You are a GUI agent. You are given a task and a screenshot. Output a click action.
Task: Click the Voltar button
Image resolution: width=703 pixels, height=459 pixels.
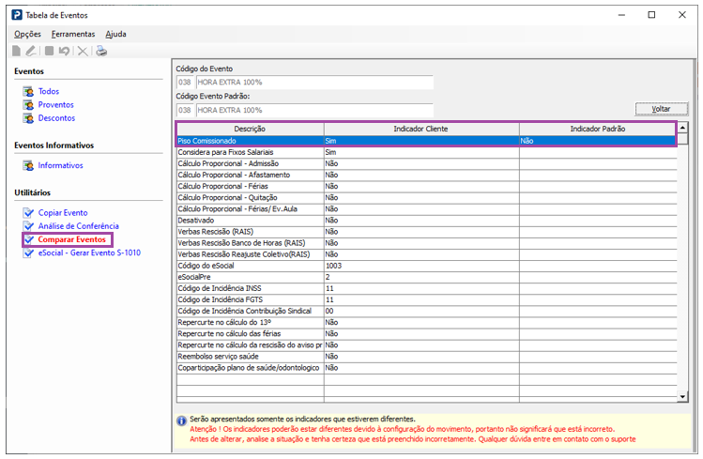click(662, 109)
